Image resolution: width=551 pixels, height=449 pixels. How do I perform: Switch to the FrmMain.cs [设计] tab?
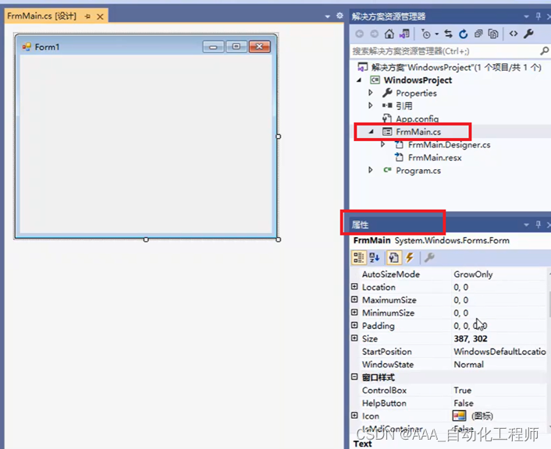pyautogui.click(x=41, y=16)
